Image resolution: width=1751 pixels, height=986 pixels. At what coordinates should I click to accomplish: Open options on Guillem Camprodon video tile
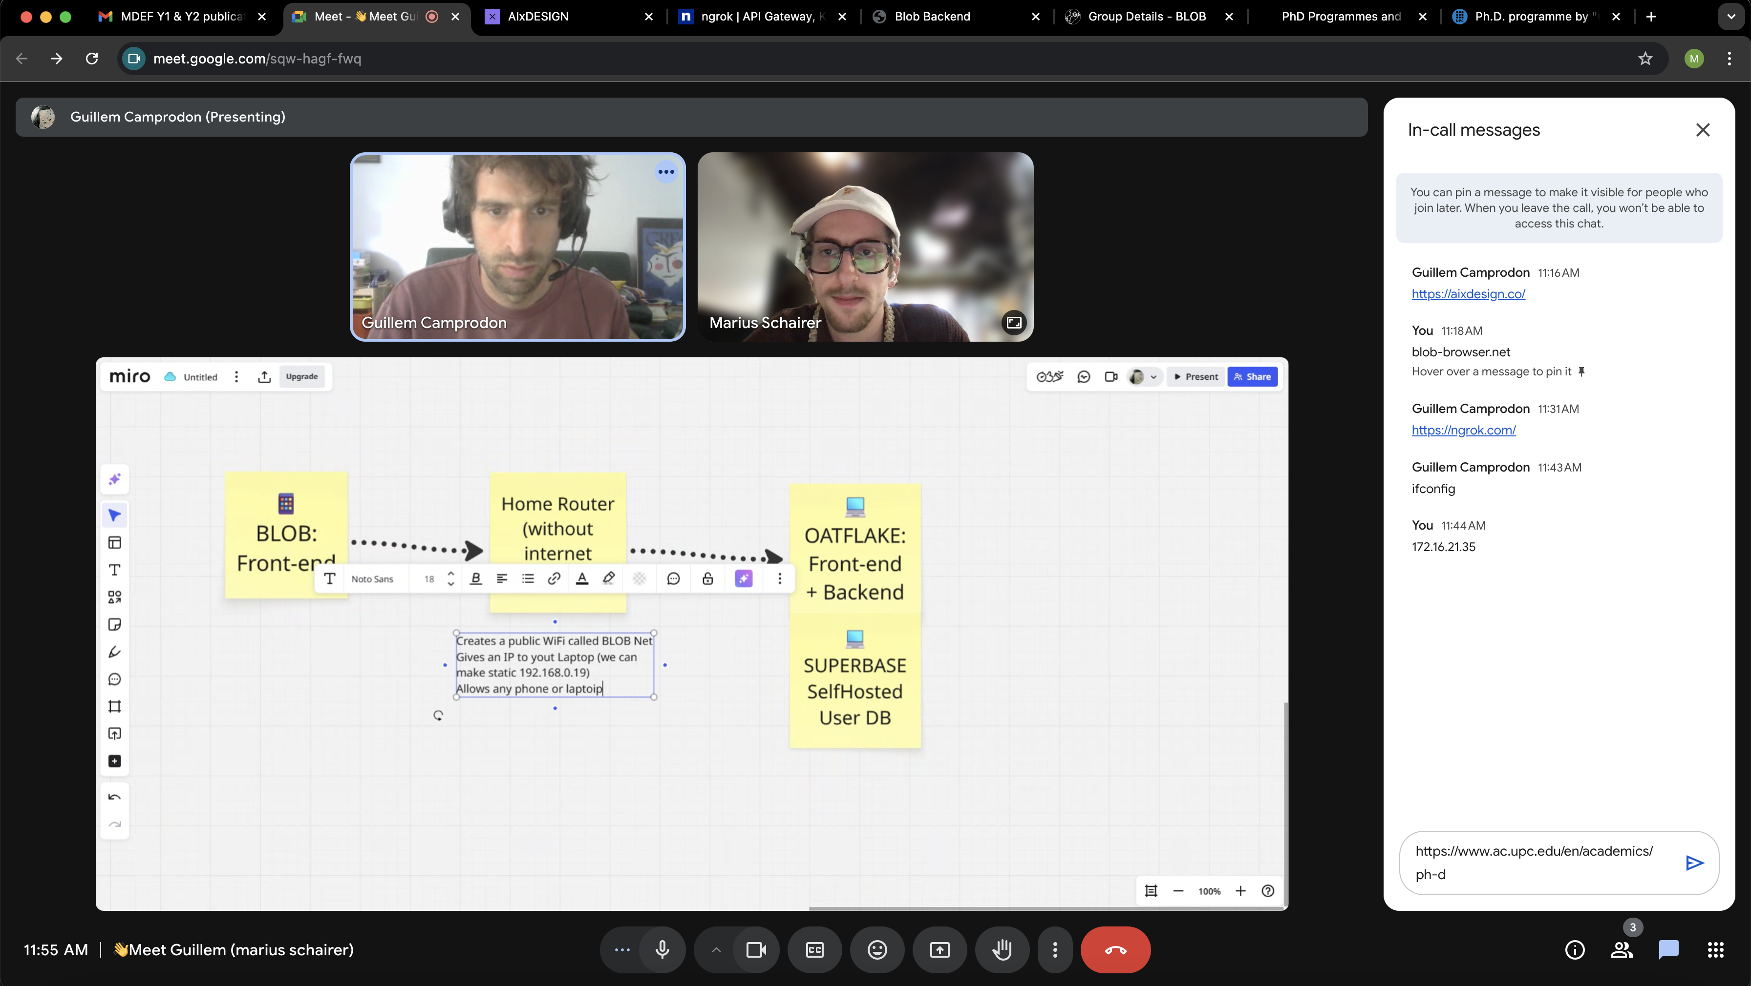click(666, 172)
